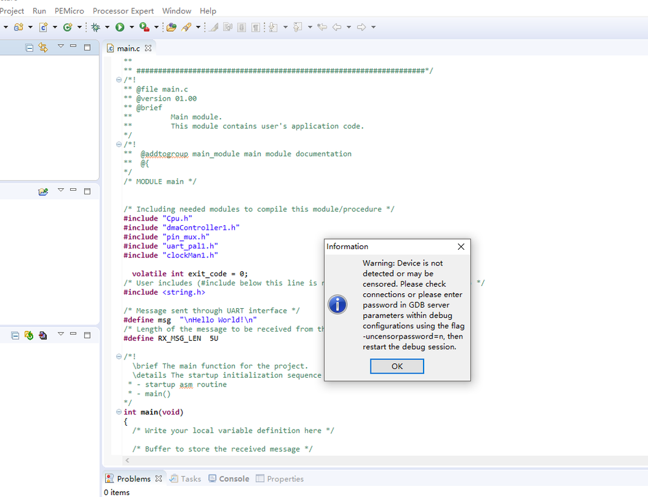Collapse the int main(void) function
This screenshot has height=497, width=648.
(x=119, y=412)
